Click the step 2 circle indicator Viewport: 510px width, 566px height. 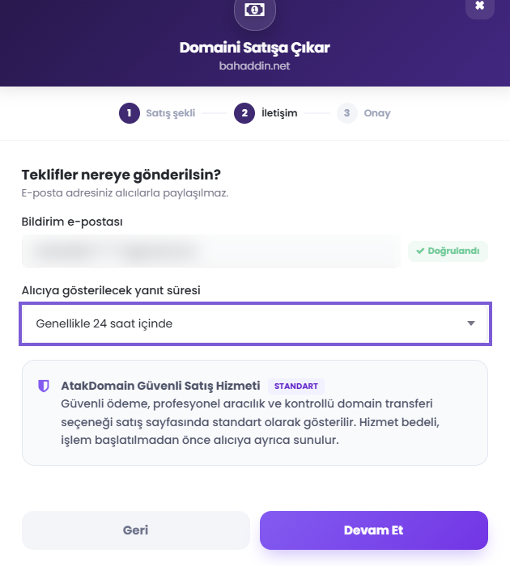[244, 113]
